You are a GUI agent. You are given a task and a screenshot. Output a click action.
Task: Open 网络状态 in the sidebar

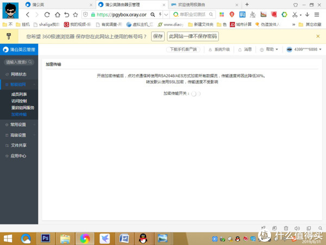19,74
